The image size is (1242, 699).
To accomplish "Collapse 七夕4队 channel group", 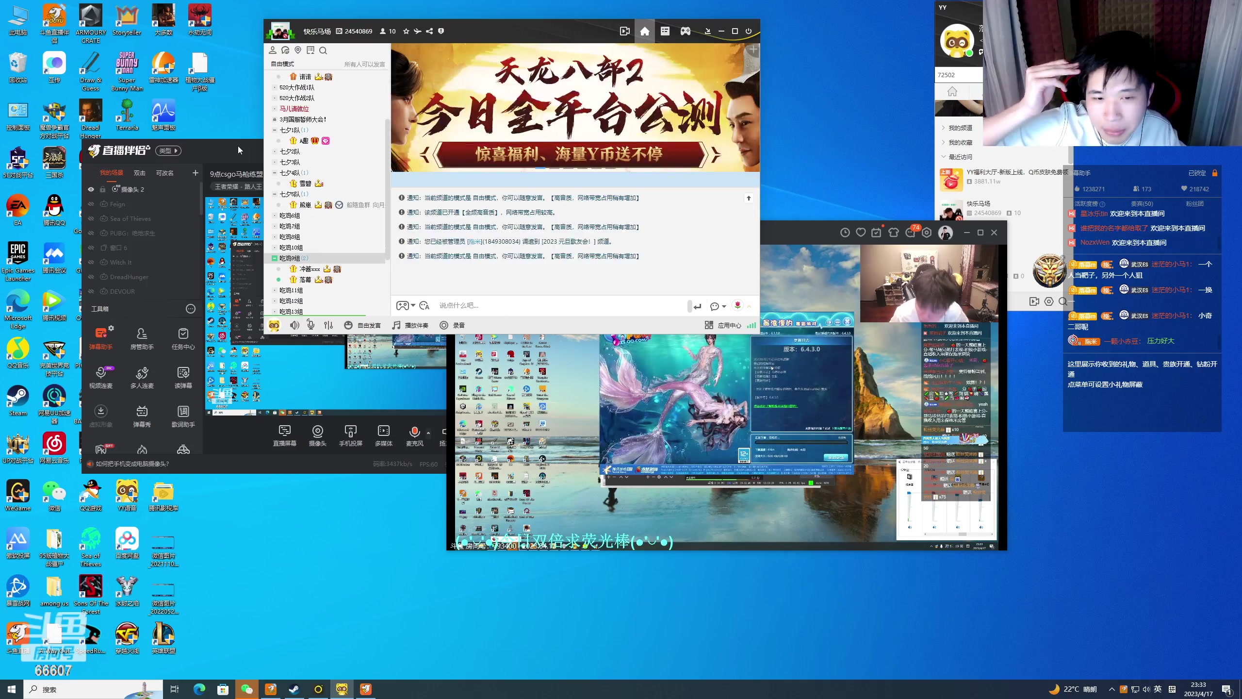I will click(x=275, y=173).
